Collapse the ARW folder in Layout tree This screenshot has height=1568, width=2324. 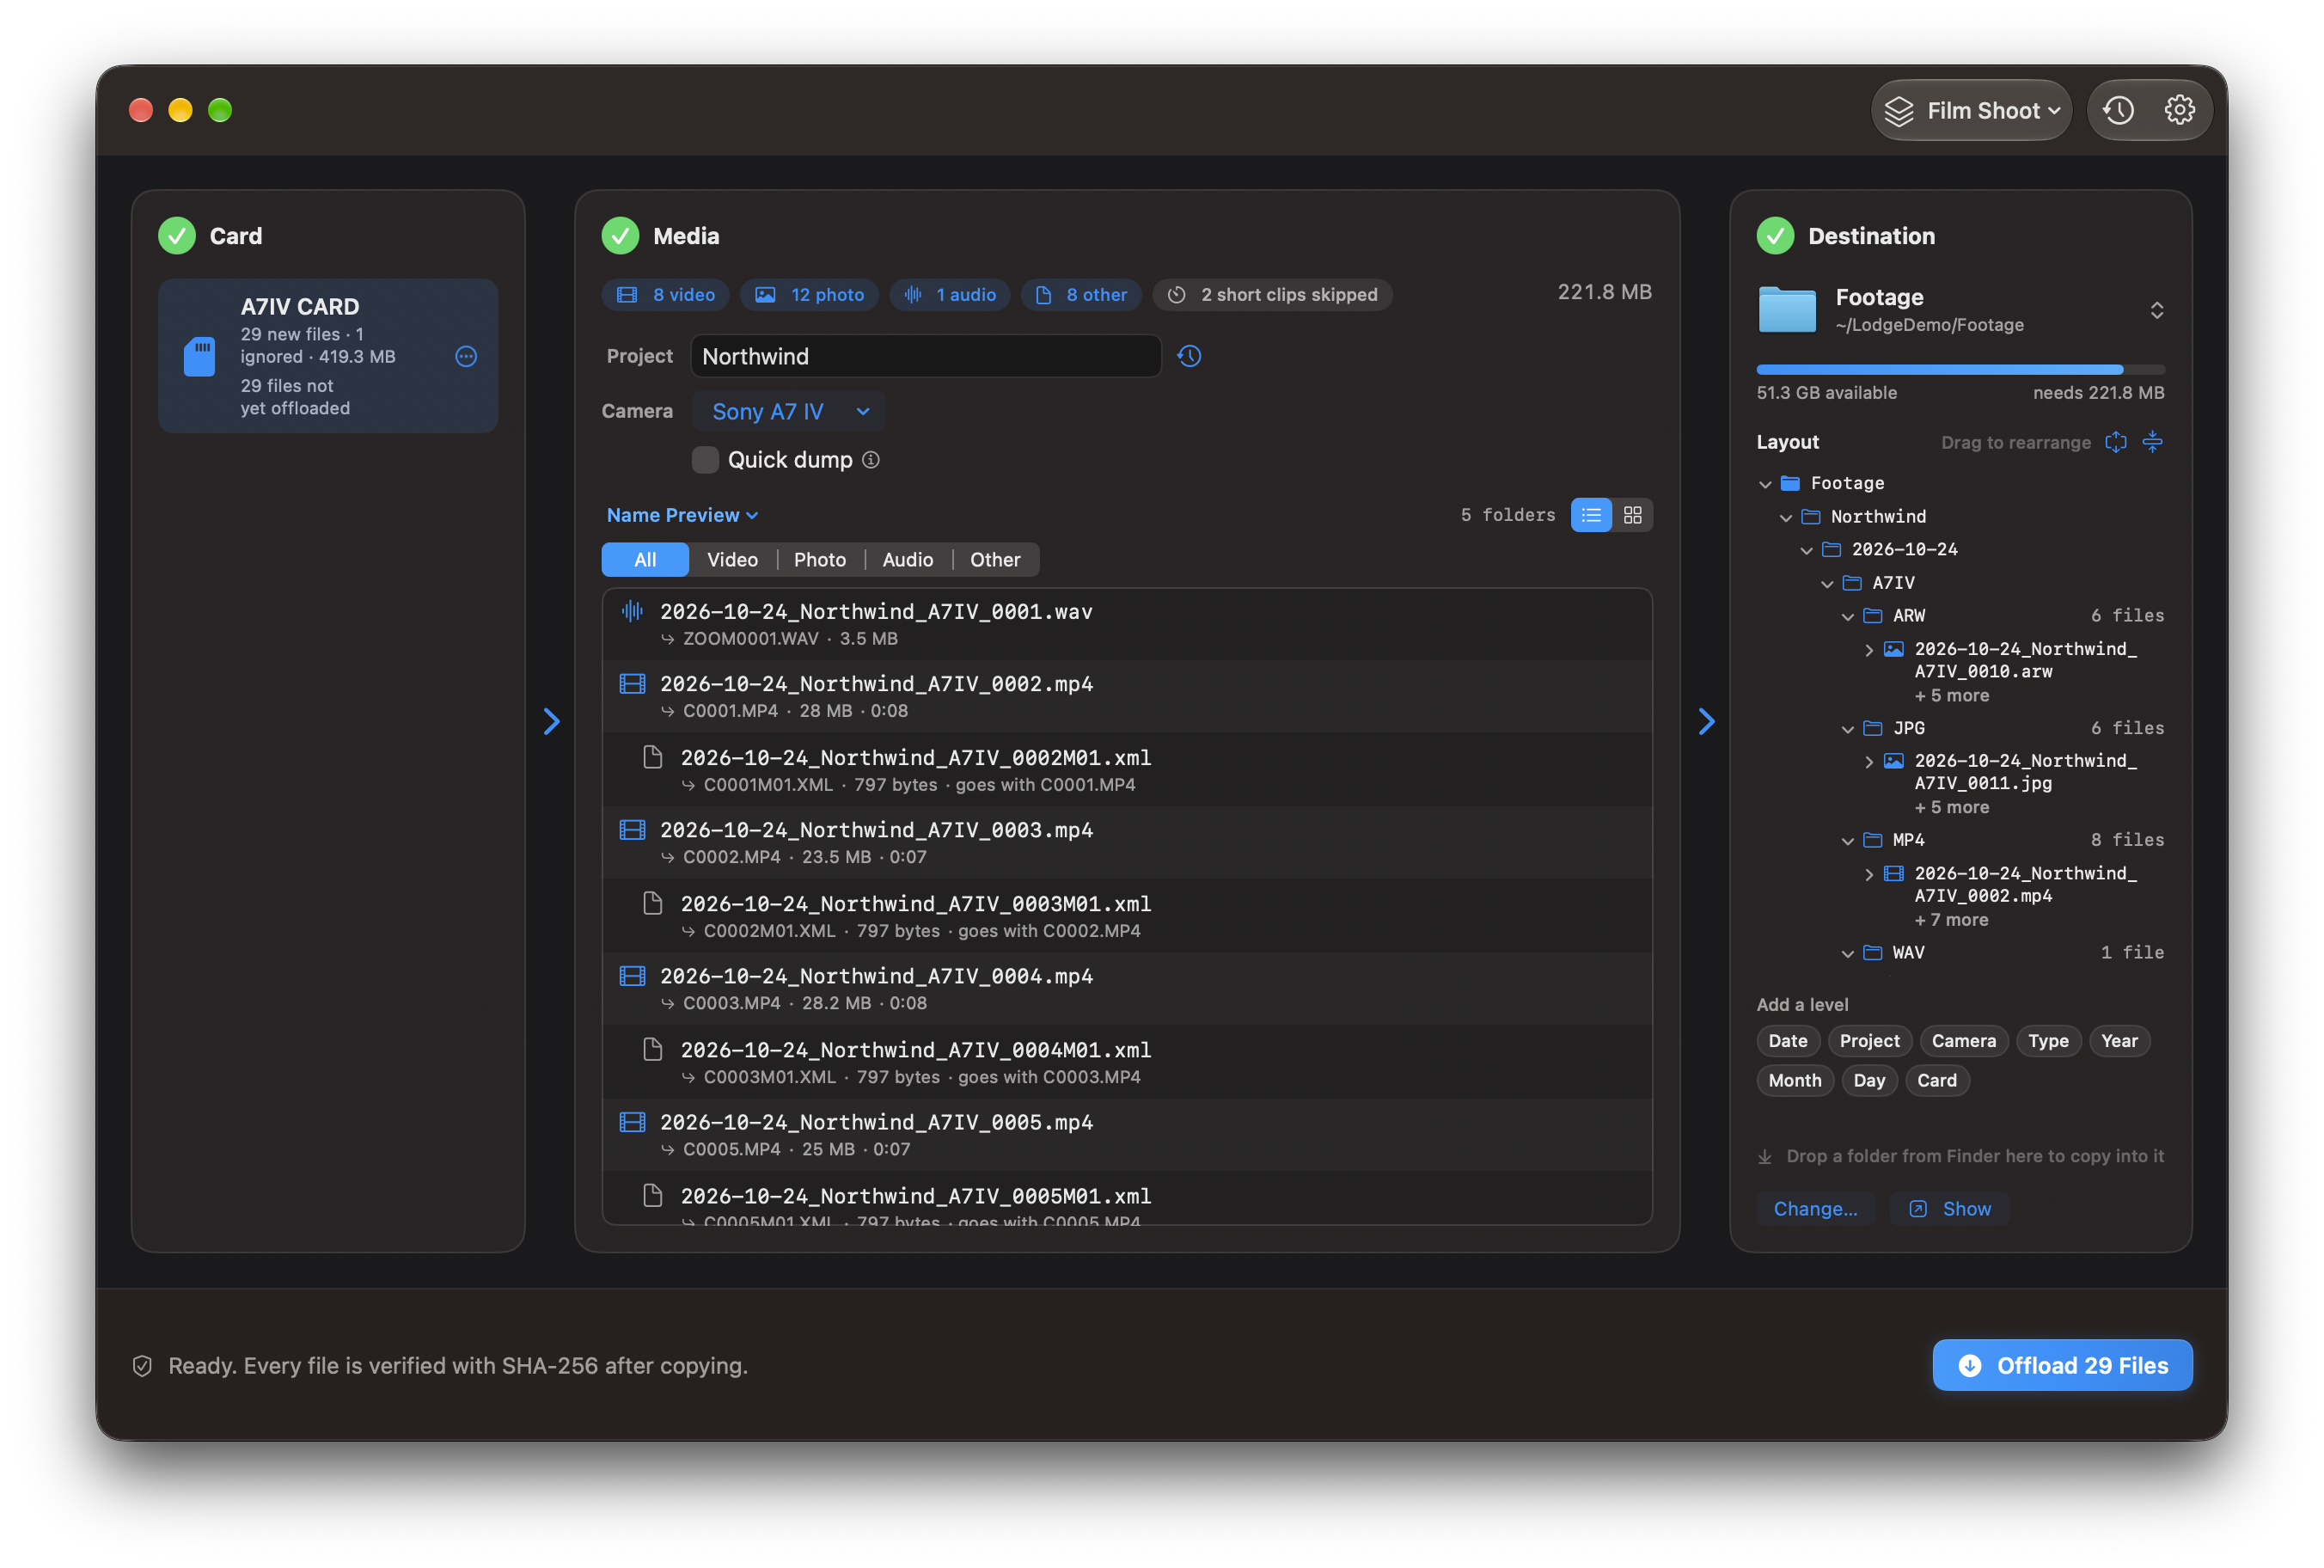[x=1847, y=616]
